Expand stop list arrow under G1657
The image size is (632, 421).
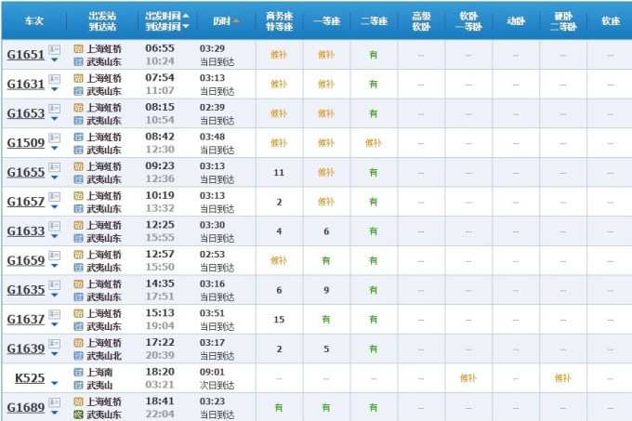55,207
